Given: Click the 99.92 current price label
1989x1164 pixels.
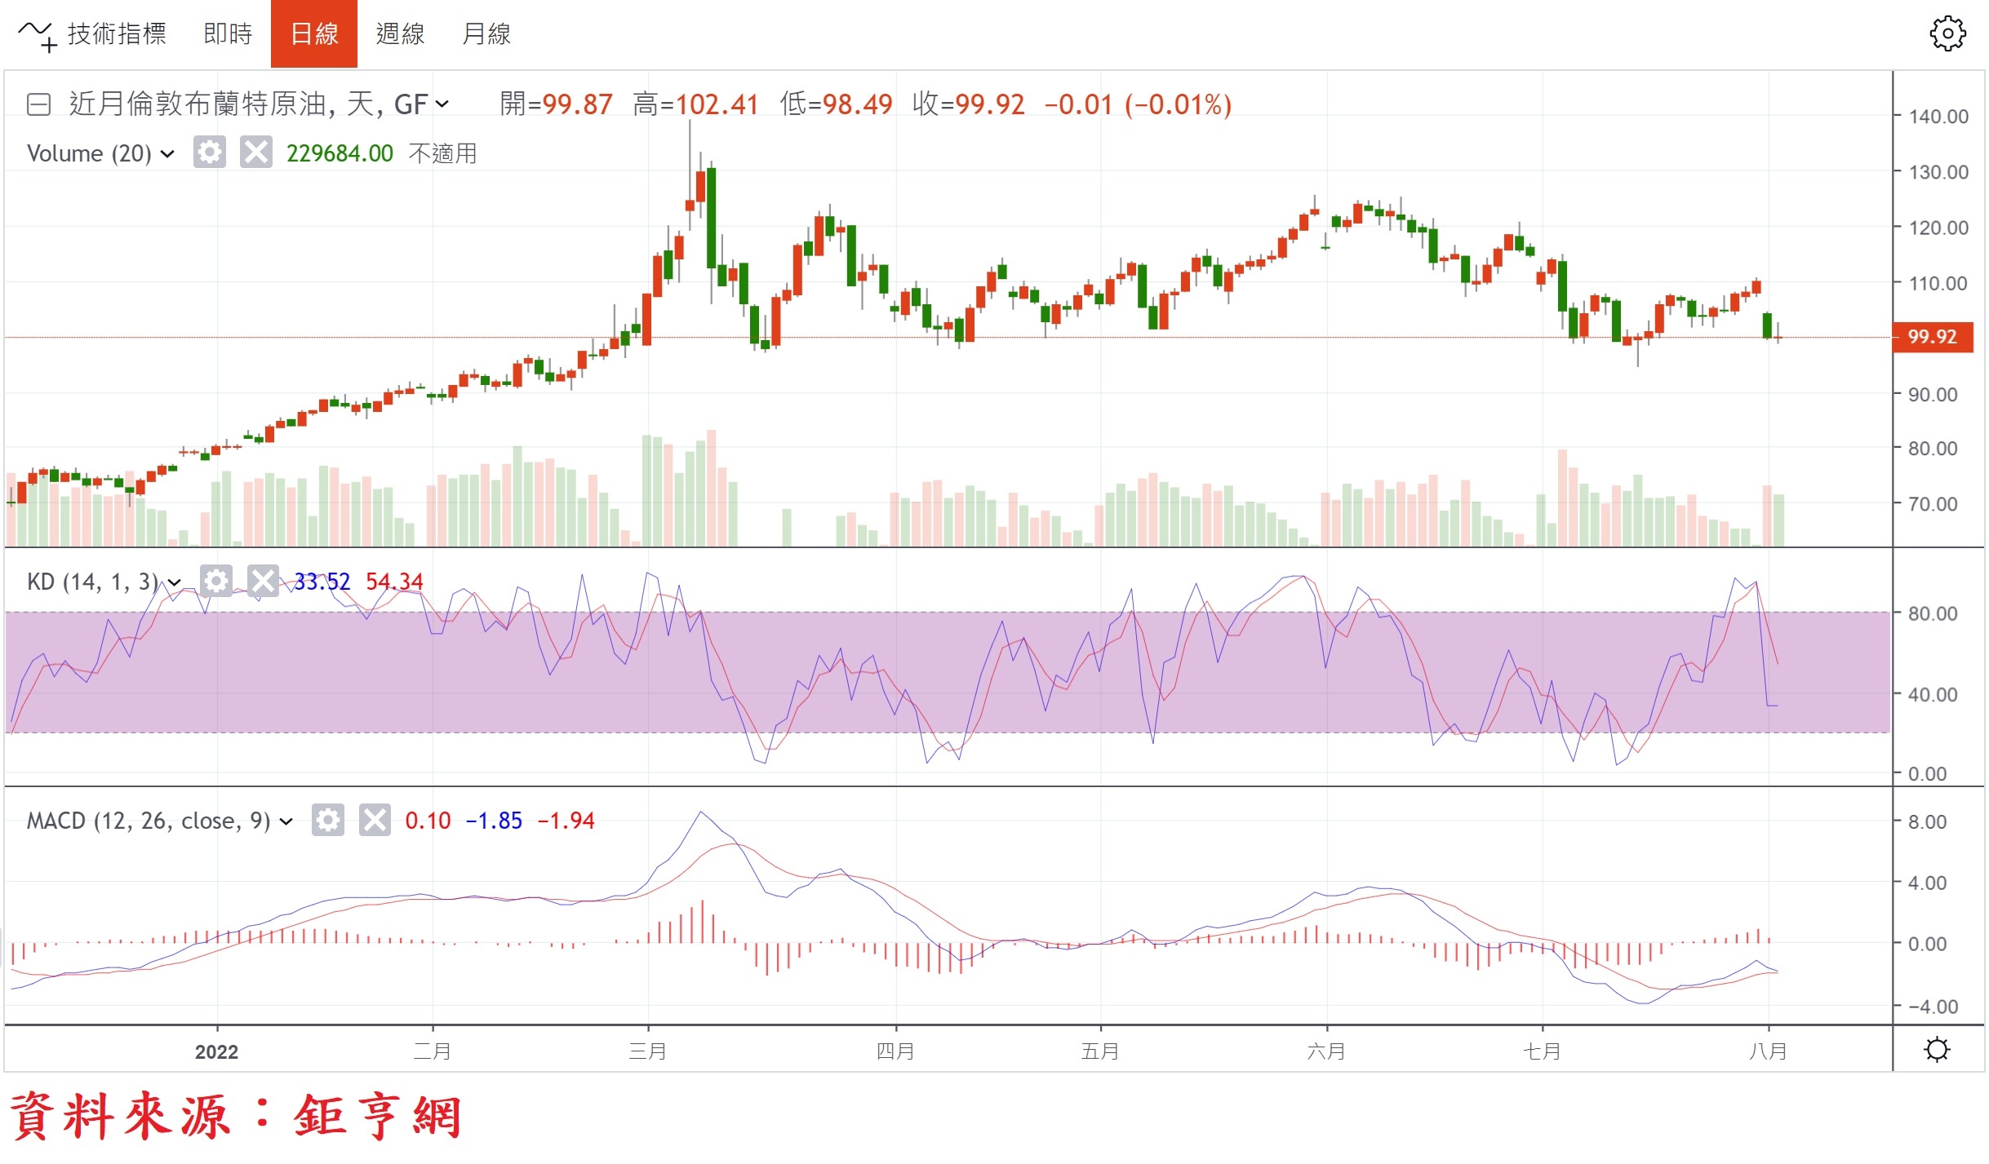Looking at the screenshot, I should click(x=1931, y=337).
